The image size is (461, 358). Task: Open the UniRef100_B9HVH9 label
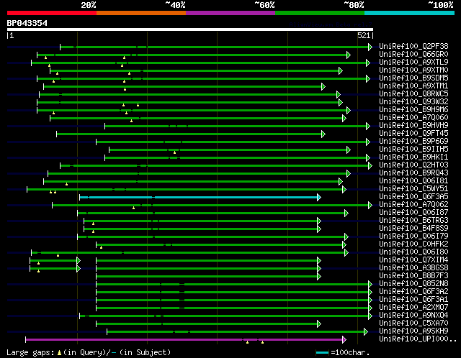pos(413,126)
